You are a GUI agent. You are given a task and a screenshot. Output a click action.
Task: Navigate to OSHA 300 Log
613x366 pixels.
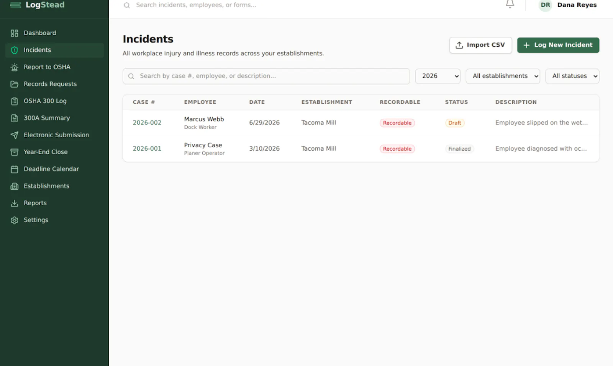coord(54,101)
